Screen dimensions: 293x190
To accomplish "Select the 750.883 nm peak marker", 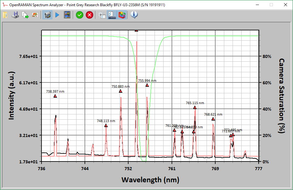I will pos(120,91).
